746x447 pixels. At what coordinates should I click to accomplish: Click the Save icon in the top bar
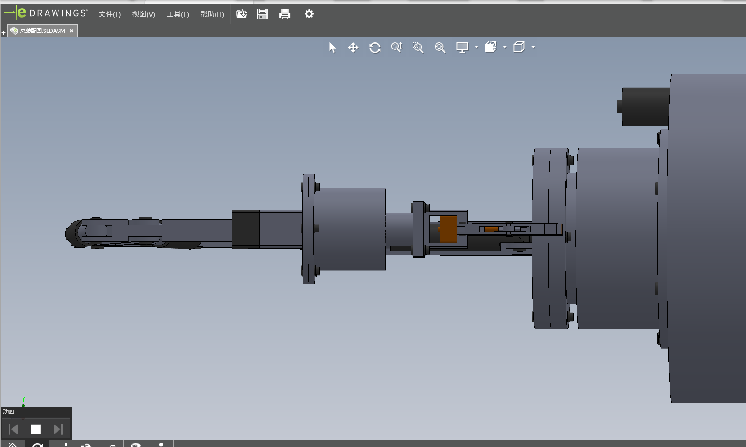click(262, 14)
